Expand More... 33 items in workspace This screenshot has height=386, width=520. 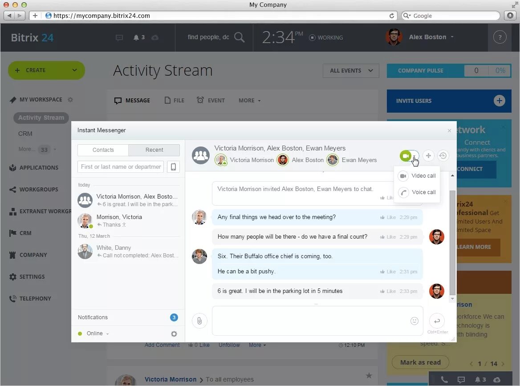point(37,150)
